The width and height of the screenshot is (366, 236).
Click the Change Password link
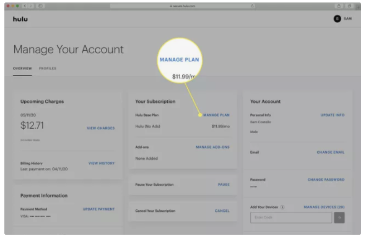326,180
